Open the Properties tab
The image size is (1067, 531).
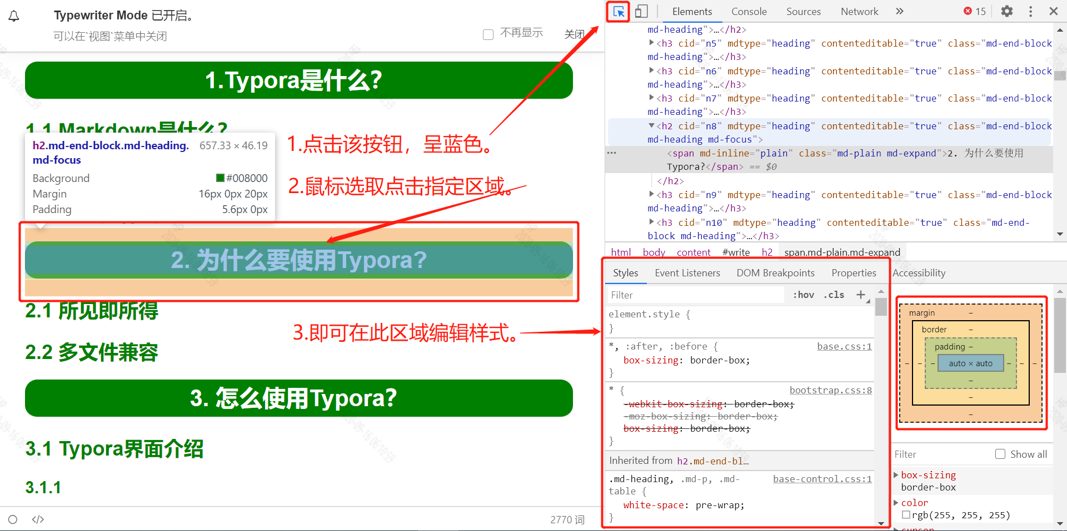tap(854, 273)
